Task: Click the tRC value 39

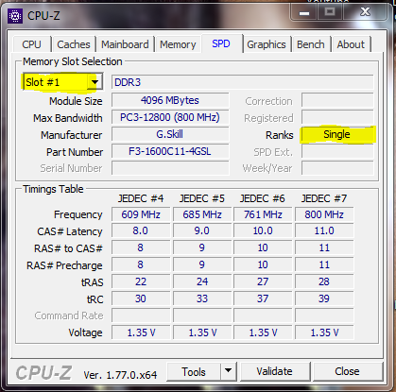Action: (324, 298)
